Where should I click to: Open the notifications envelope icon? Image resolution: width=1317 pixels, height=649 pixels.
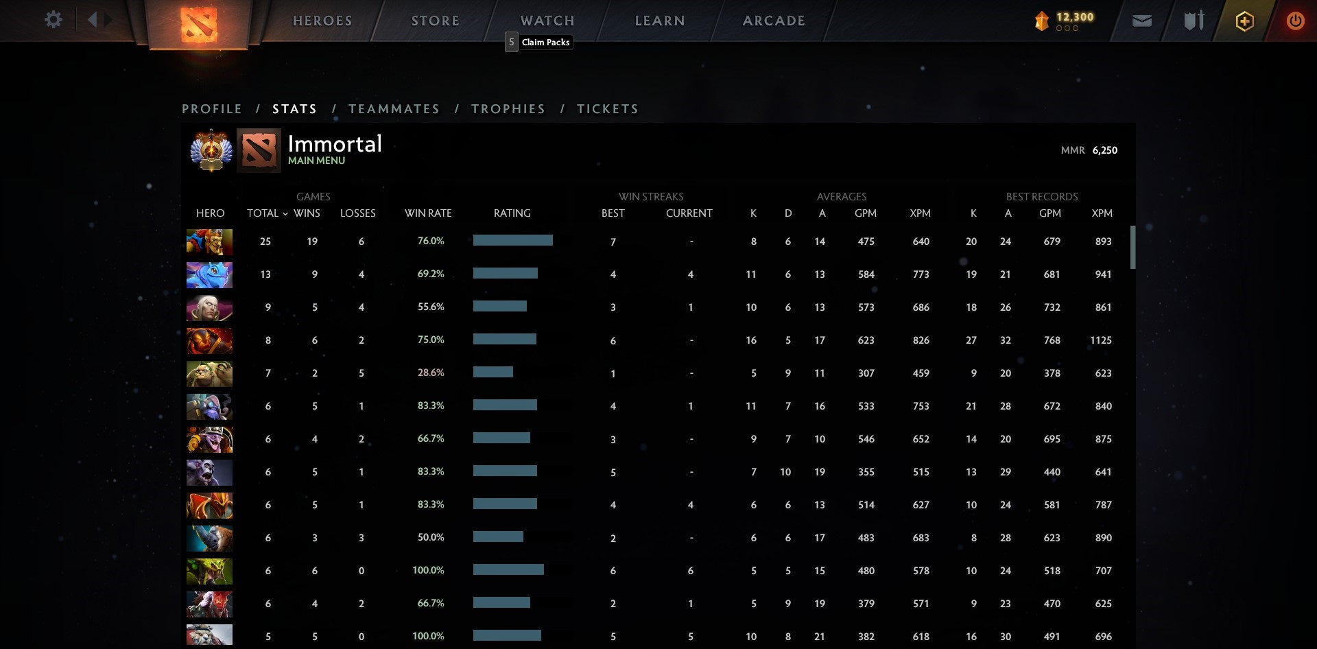pyautogui.click(x=1142, y=21)
